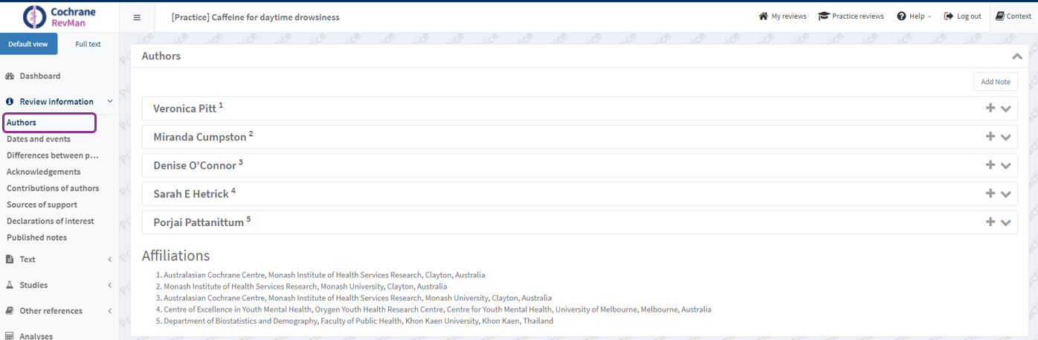The image size is (1038, 340).
Task: Open the Context panel
Action: 1013,16
